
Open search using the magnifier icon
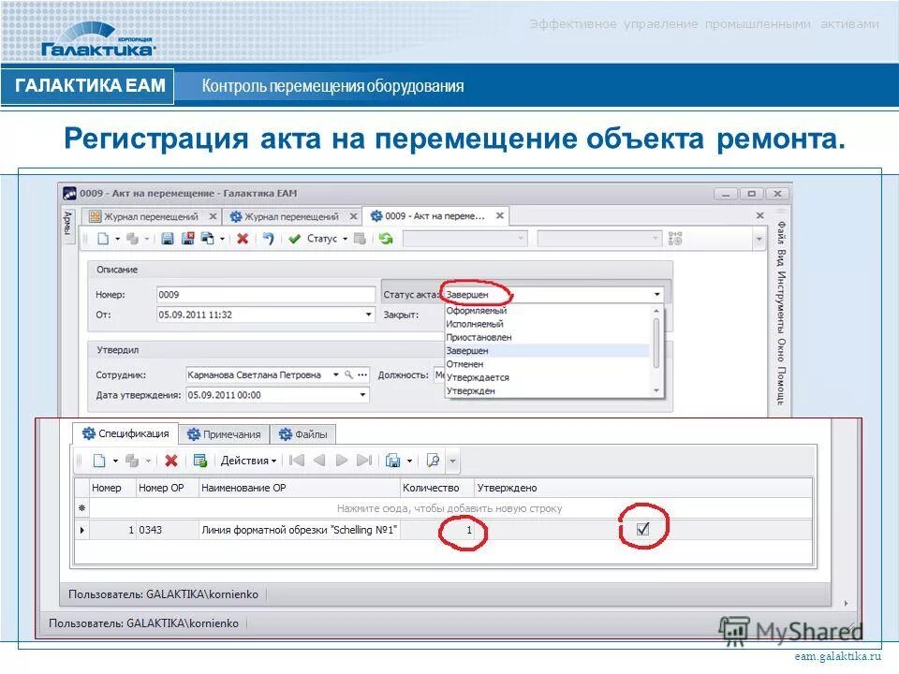coord(434,461)
